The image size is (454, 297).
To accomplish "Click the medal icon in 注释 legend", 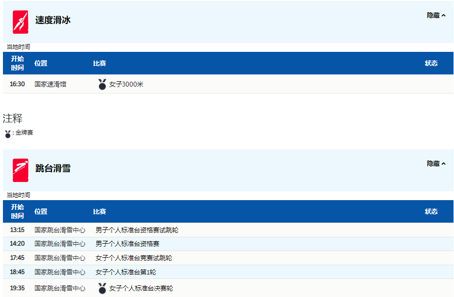I will coord(8,134).
